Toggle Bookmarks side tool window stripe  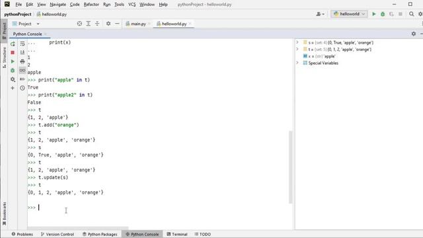pos(4,214)
